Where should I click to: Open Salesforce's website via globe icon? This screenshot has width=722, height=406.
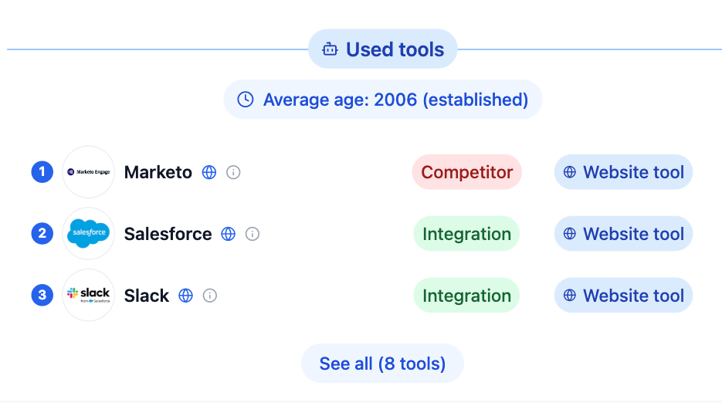coord(229,234)
